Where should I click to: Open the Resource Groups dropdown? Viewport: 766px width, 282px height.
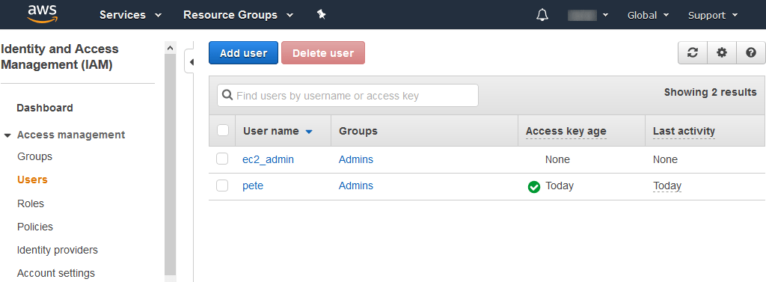pyautogui.click(x=239, y=15)
